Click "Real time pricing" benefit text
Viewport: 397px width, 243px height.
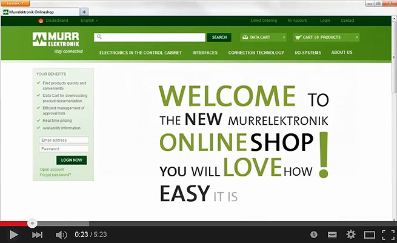tap(57, 121)
